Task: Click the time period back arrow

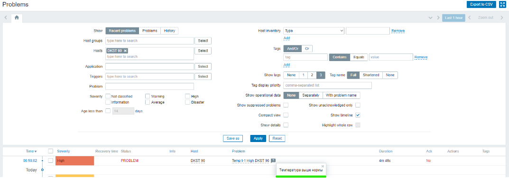Action: [x=469, y=18]
